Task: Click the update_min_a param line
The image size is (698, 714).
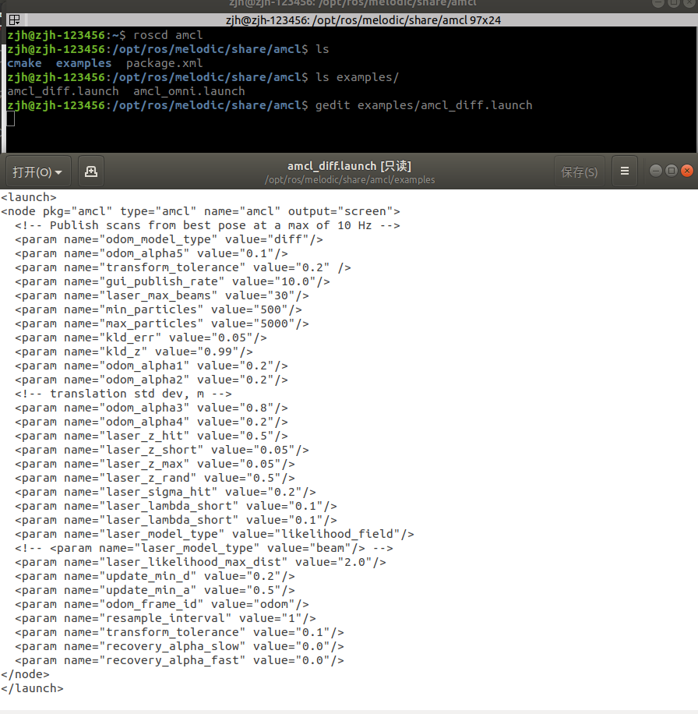Action: [x=155, y=590]
